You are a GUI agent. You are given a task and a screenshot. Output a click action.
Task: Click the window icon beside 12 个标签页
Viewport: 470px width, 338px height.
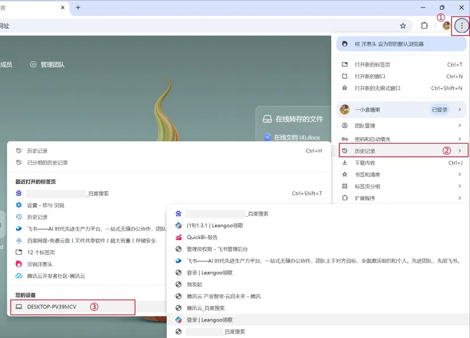coord(19,252)
